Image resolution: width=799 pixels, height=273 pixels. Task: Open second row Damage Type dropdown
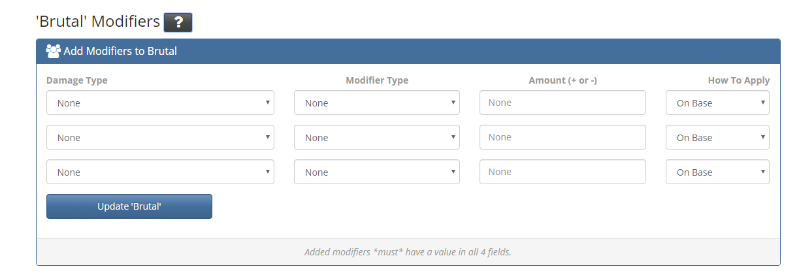(x=160, y=137)
